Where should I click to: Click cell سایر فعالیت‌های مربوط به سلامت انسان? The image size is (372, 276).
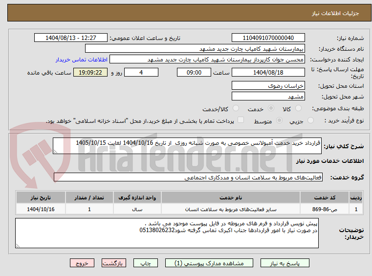point(231,209)
